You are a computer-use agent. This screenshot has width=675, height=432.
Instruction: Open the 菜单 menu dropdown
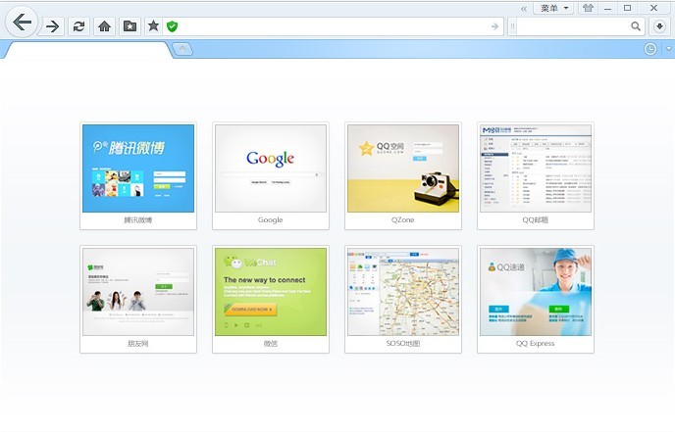pos(553,8)
